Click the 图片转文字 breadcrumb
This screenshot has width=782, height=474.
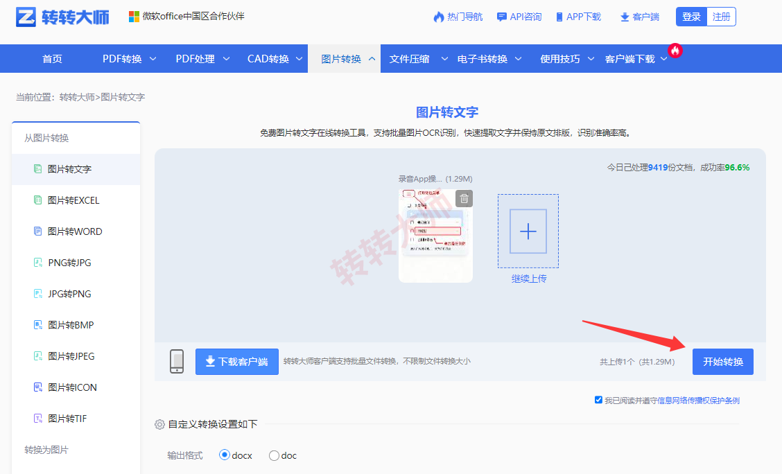(x=123, y=97)
